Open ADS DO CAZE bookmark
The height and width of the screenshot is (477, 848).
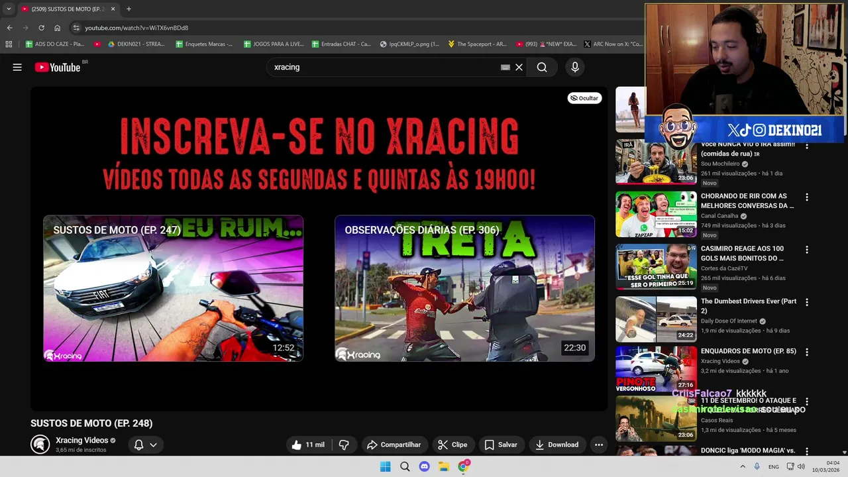pos(55,44)
